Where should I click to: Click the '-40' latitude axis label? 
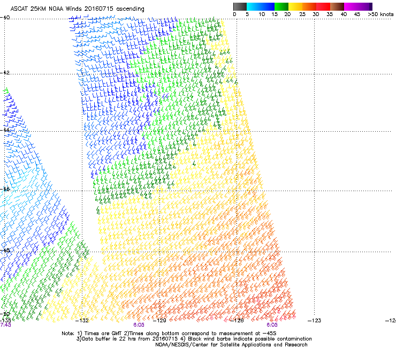click(x=5, y=18)
